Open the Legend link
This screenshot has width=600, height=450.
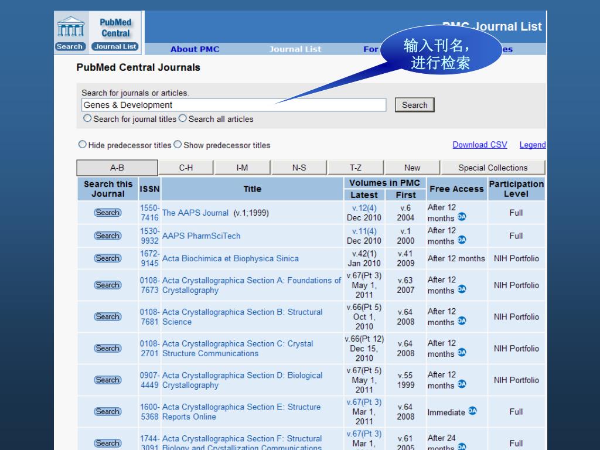(532, 145)
